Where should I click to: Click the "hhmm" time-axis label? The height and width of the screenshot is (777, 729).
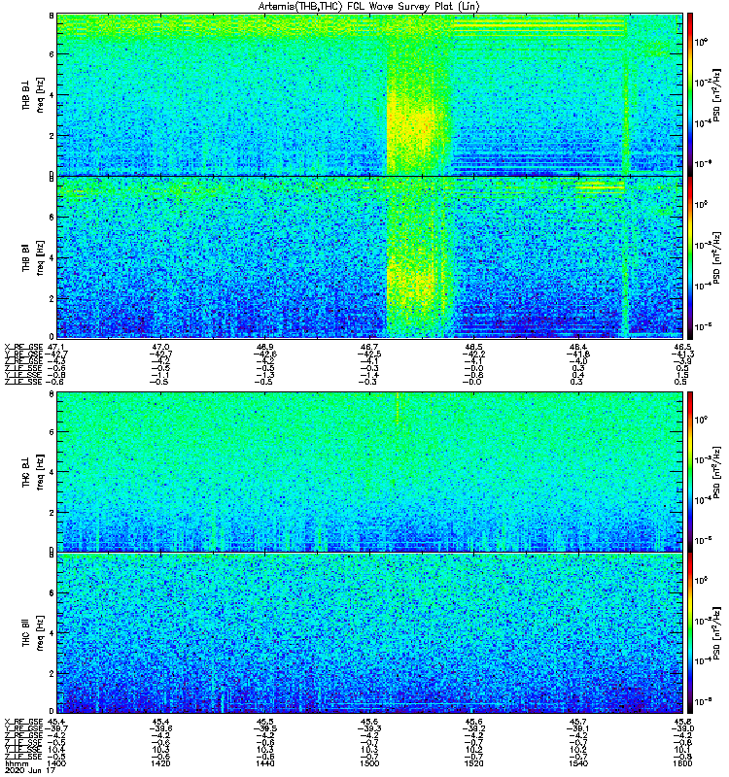16,763
